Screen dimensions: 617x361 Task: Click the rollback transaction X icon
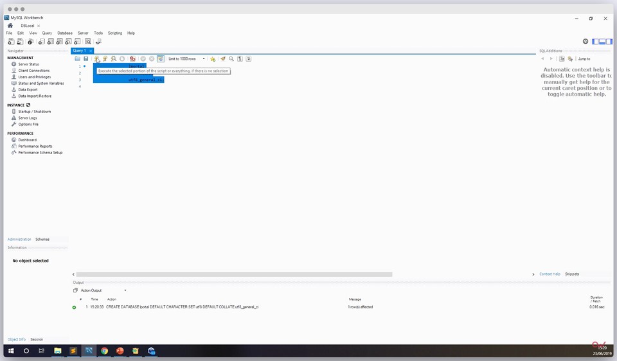click(x=152, y=58)
